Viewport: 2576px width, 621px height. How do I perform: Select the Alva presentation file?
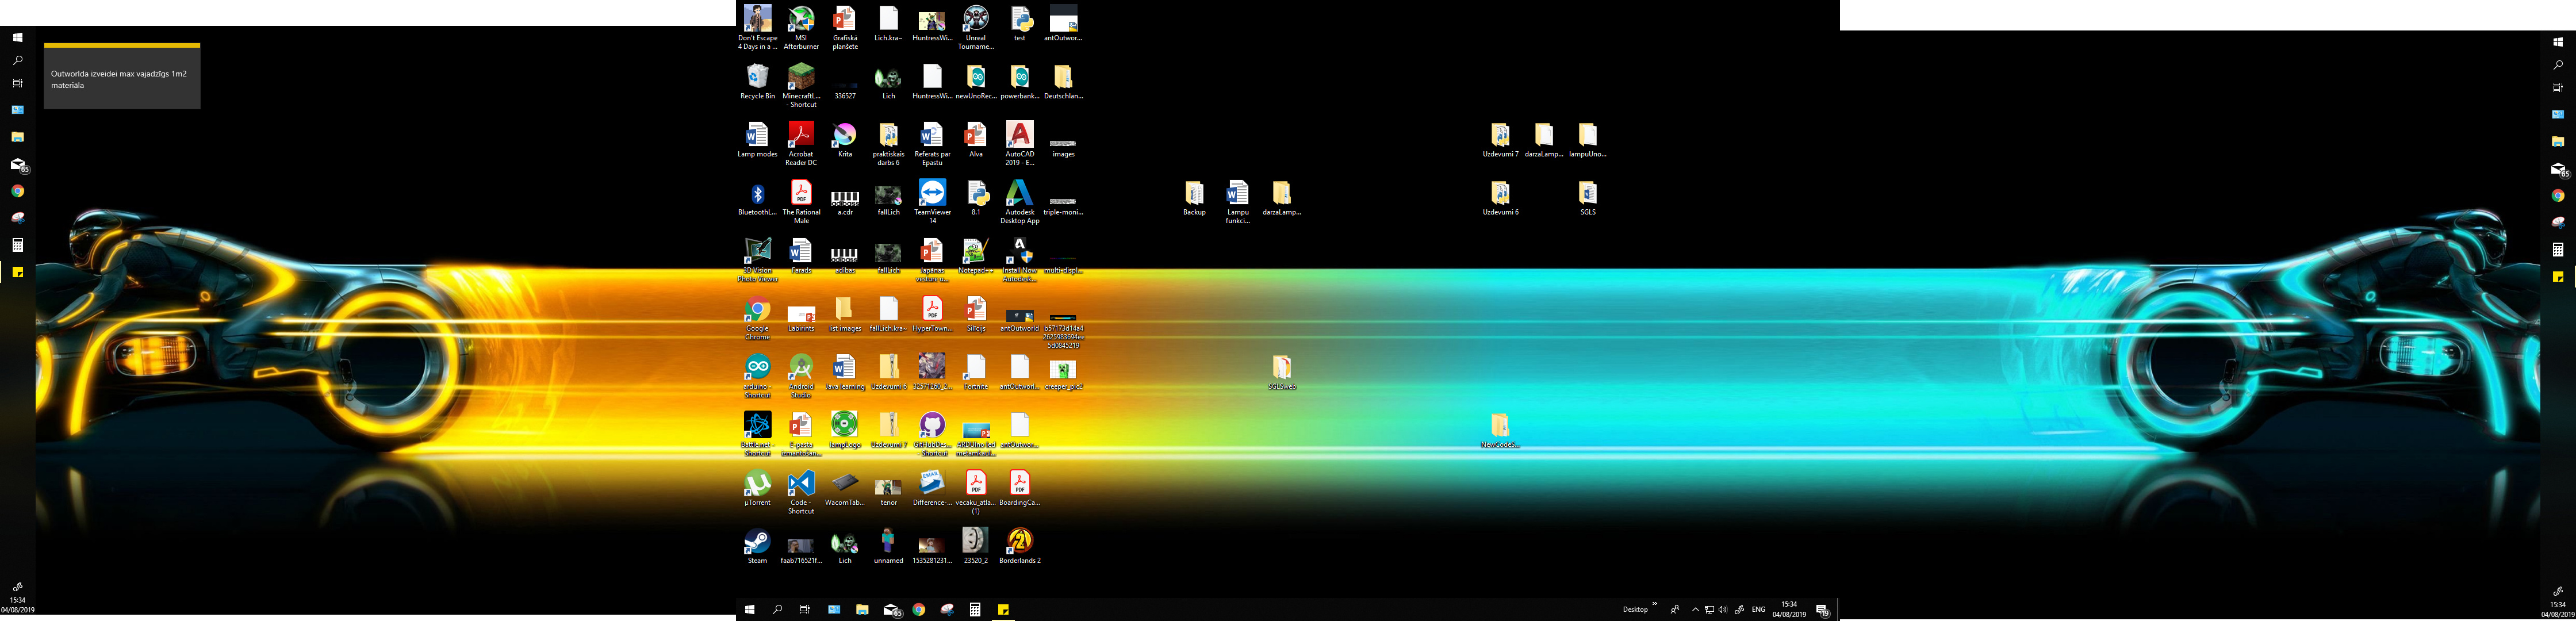976,140
